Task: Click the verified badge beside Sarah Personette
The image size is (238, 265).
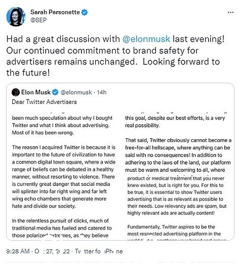Action: tap(85, 12)
